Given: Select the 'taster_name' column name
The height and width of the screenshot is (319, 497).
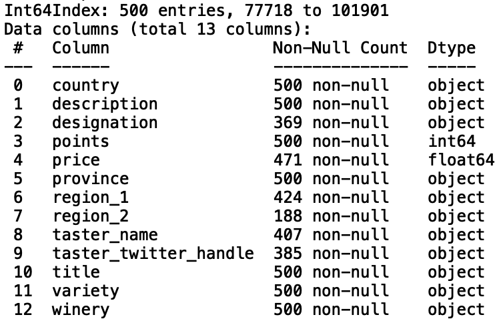Looking at the screenshot, I should [105, 235].
